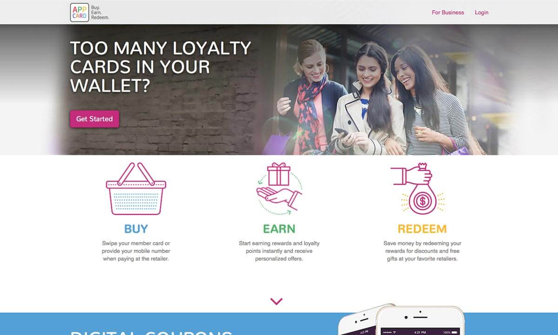Select the EARN heading
The width and height of the screenshot is (558, 335).
279,229
